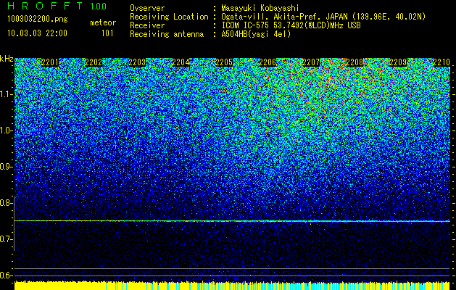Click the 2208 time marker

(355, 62)
